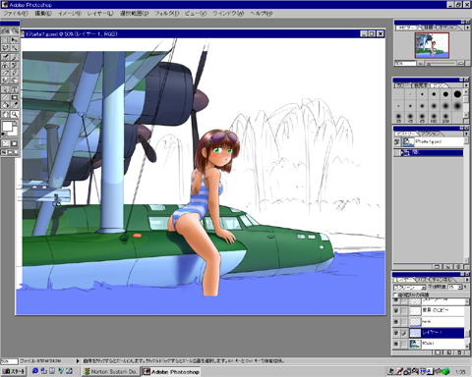Select the History Brush tool
This screenshot has height=377, width=472.
(15, 65)
